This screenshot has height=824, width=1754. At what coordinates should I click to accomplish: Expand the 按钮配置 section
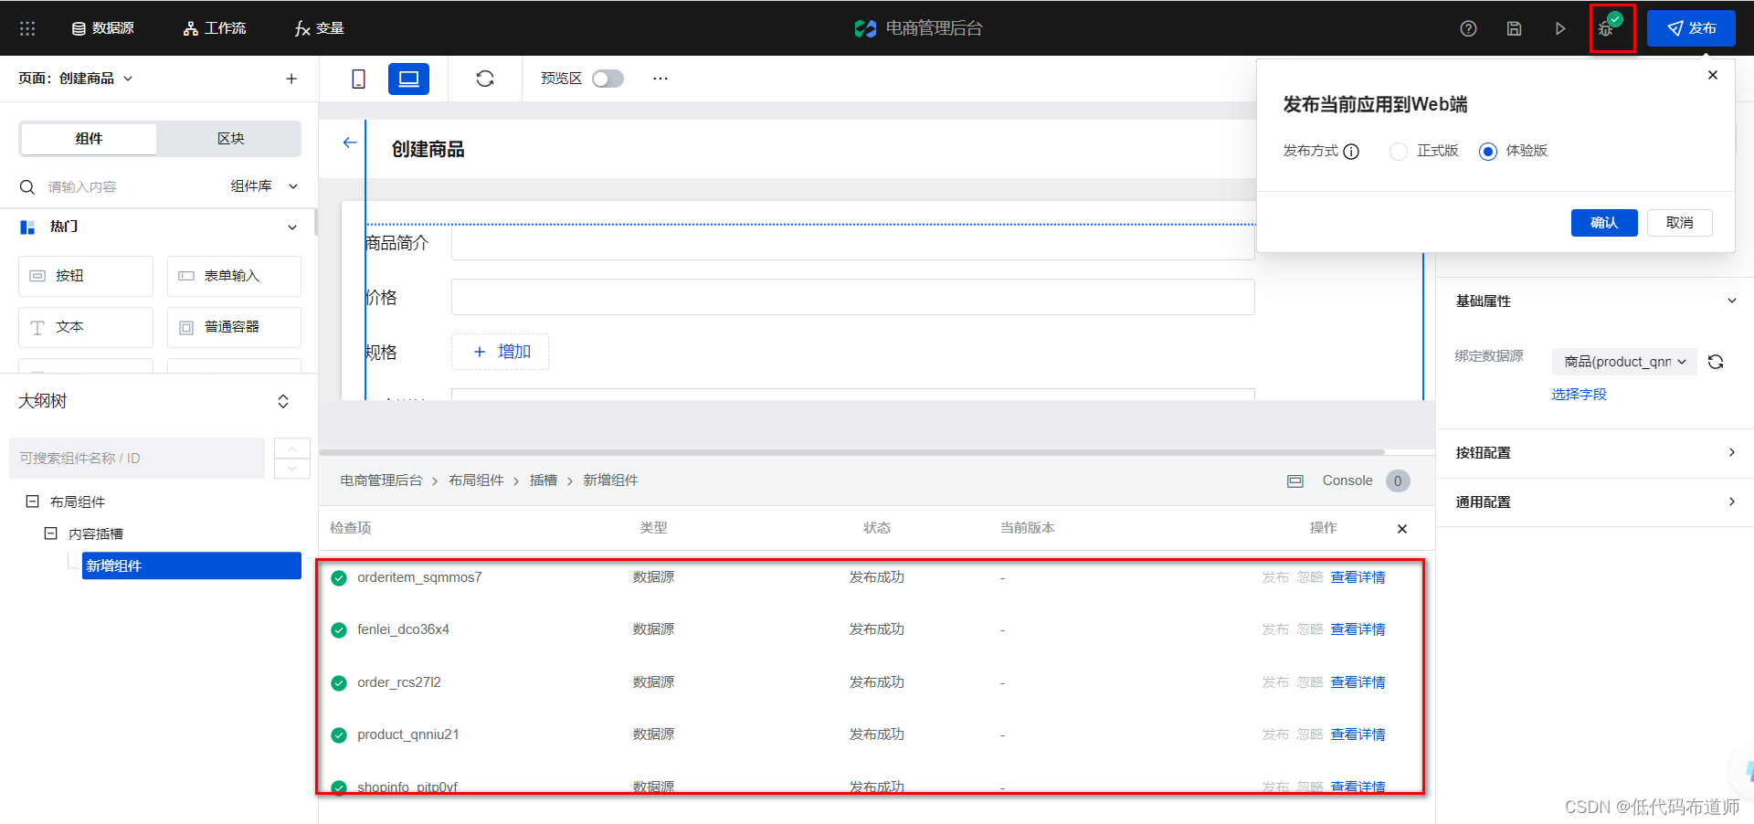click(1595, 453)
